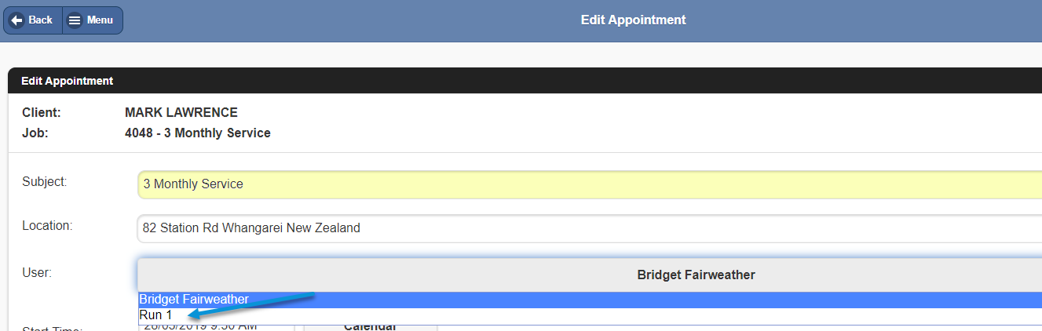Viewport: 1042px width, 331px height.
Task: Open the Menu button
Action: point(92,20)
